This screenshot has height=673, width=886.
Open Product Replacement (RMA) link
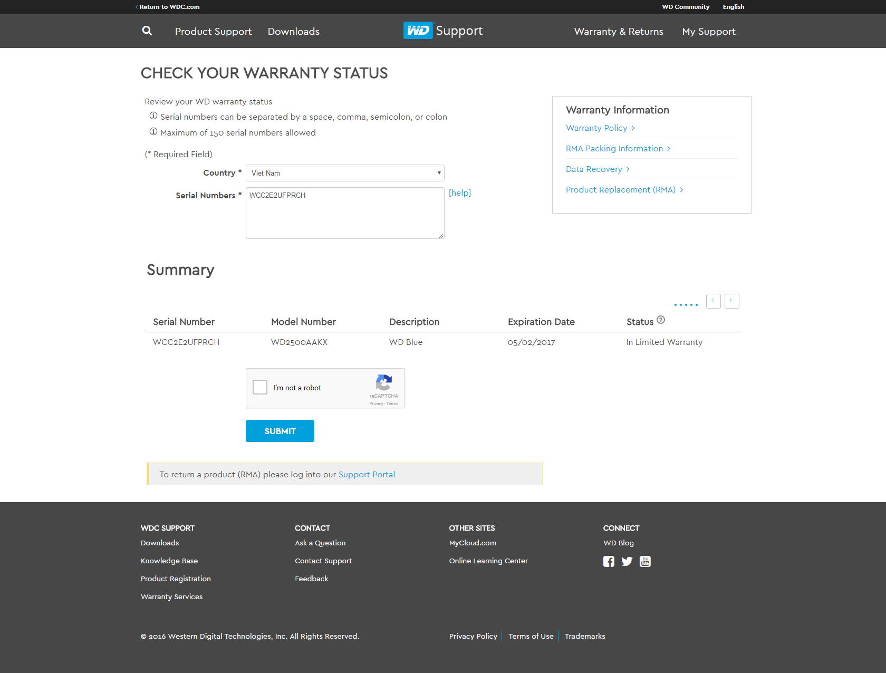(x=624, y=190)
